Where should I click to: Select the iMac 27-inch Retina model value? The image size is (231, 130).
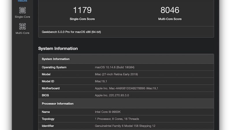116,74
